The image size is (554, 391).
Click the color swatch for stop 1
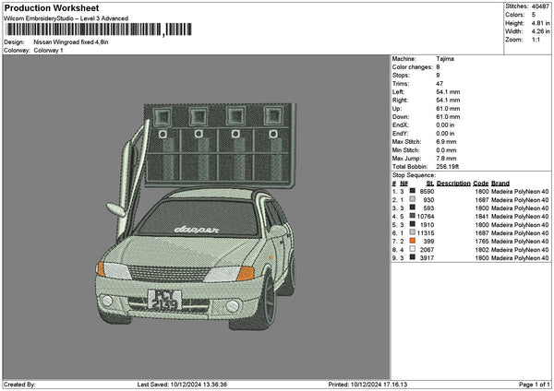click(x=412, y=191)
